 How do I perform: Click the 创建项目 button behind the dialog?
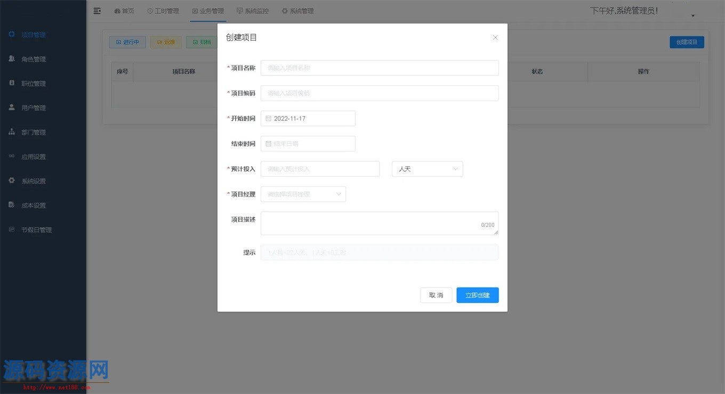click(687, 42)
